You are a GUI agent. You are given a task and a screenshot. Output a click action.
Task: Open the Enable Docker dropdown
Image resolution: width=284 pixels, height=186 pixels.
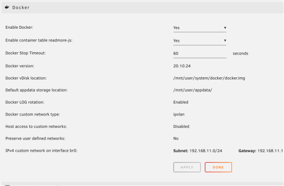click(x=200, y=28)
